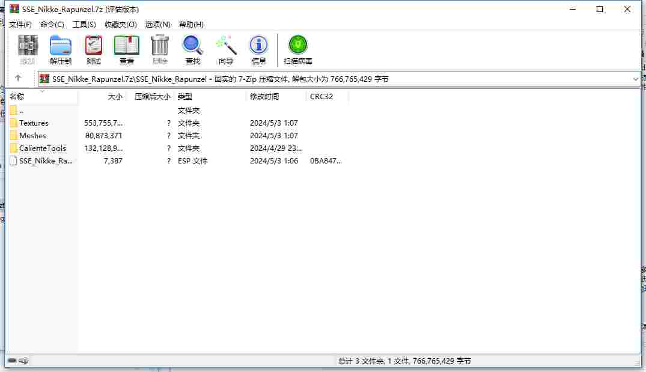Open the File (文件) menu

[20, 24]
